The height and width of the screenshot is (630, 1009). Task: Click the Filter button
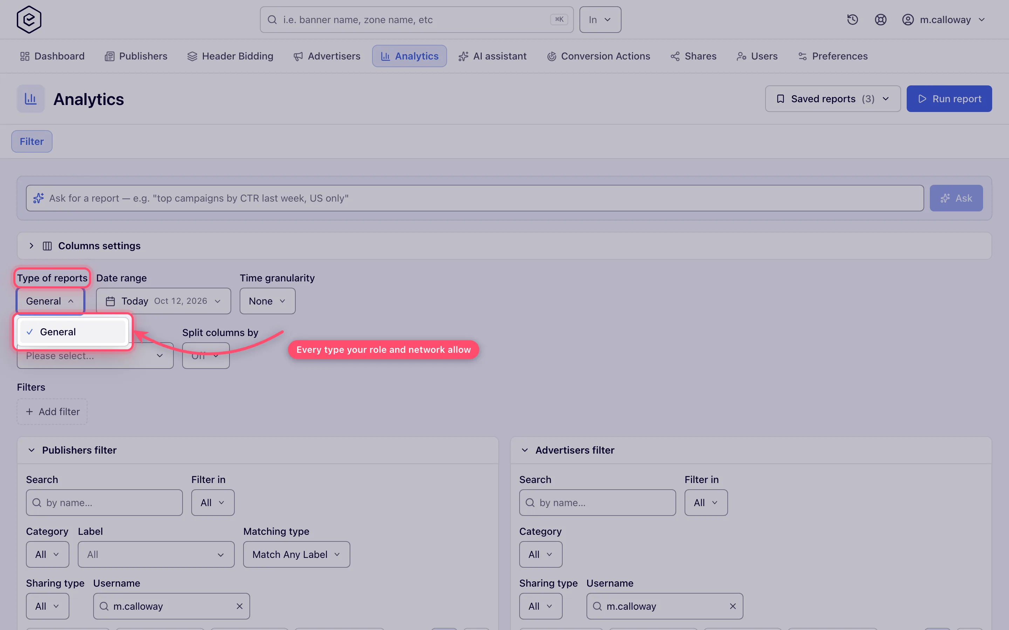coord(32,141)
